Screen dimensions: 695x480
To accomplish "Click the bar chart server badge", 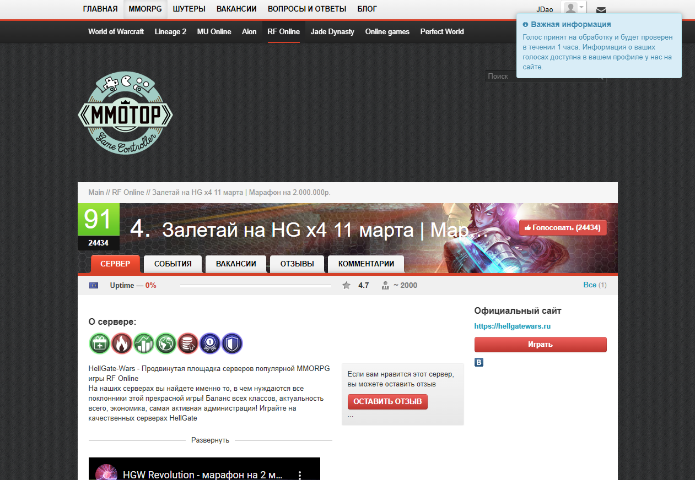I will 144,343.
